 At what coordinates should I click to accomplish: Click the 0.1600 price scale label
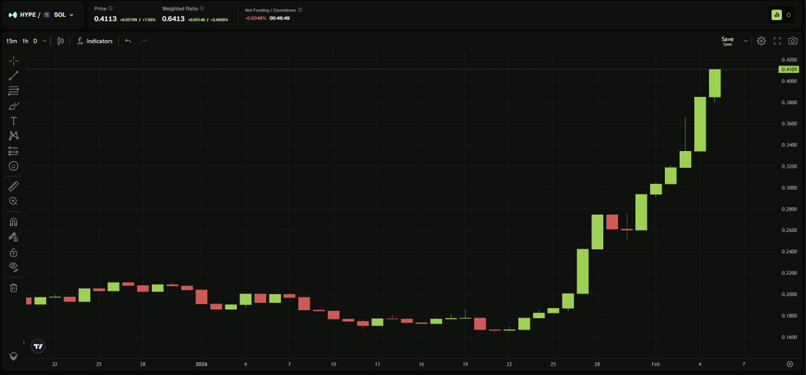(x=788, y=337)
